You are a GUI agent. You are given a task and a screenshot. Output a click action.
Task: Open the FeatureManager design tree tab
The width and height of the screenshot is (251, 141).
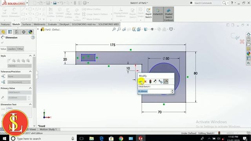(x=4, y=32)
